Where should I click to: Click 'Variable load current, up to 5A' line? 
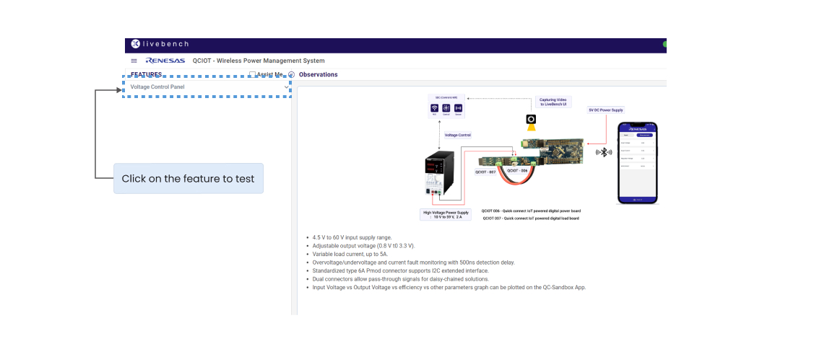click(350, 254)
